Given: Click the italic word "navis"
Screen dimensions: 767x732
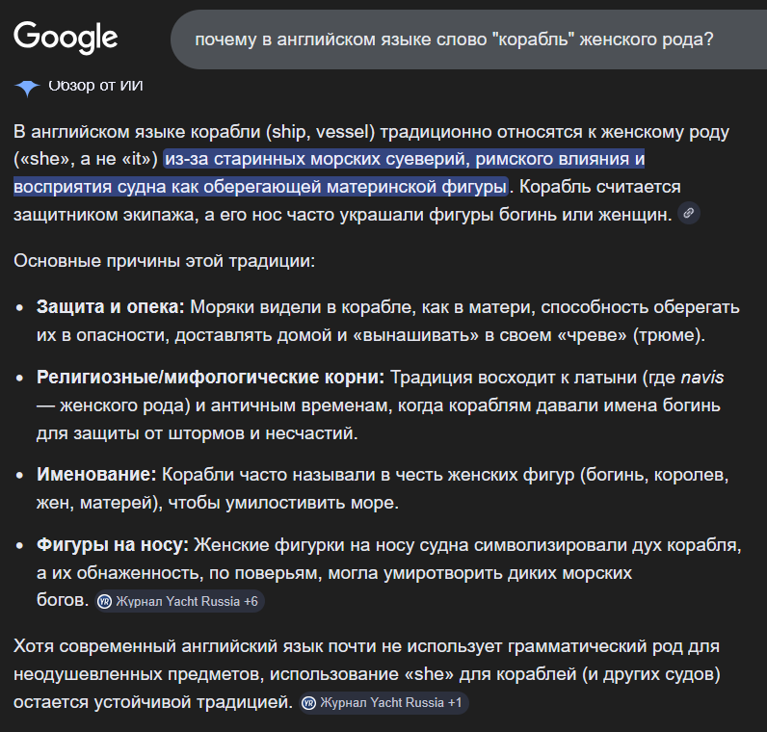Looking at the screenshot, I should [701, 377].
